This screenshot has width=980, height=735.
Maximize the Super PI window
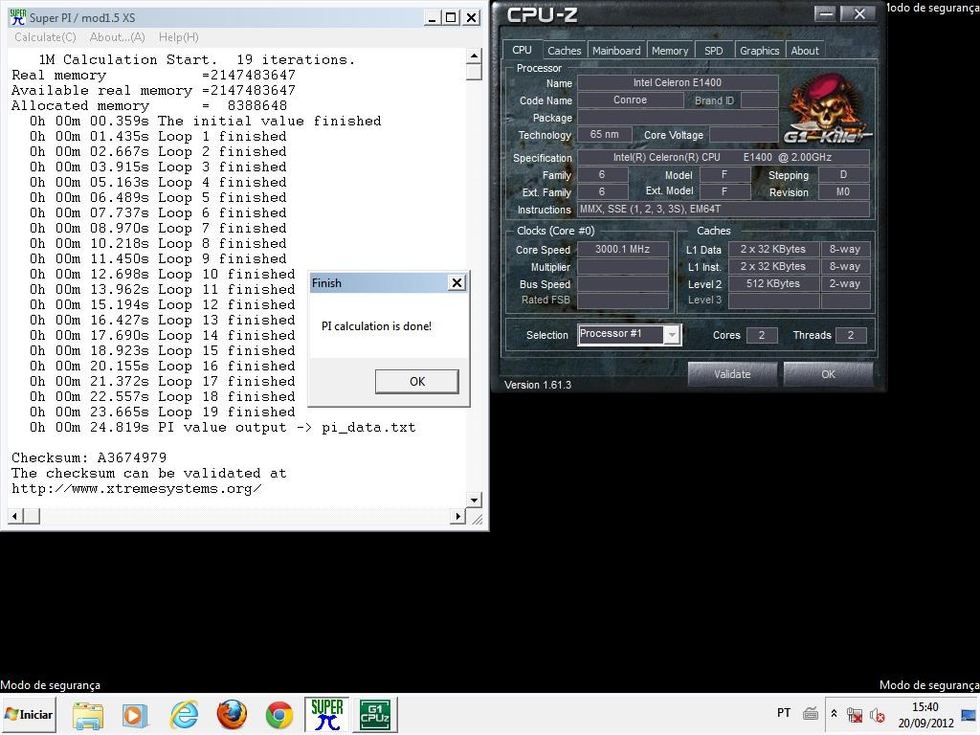[x=451, y=17]
